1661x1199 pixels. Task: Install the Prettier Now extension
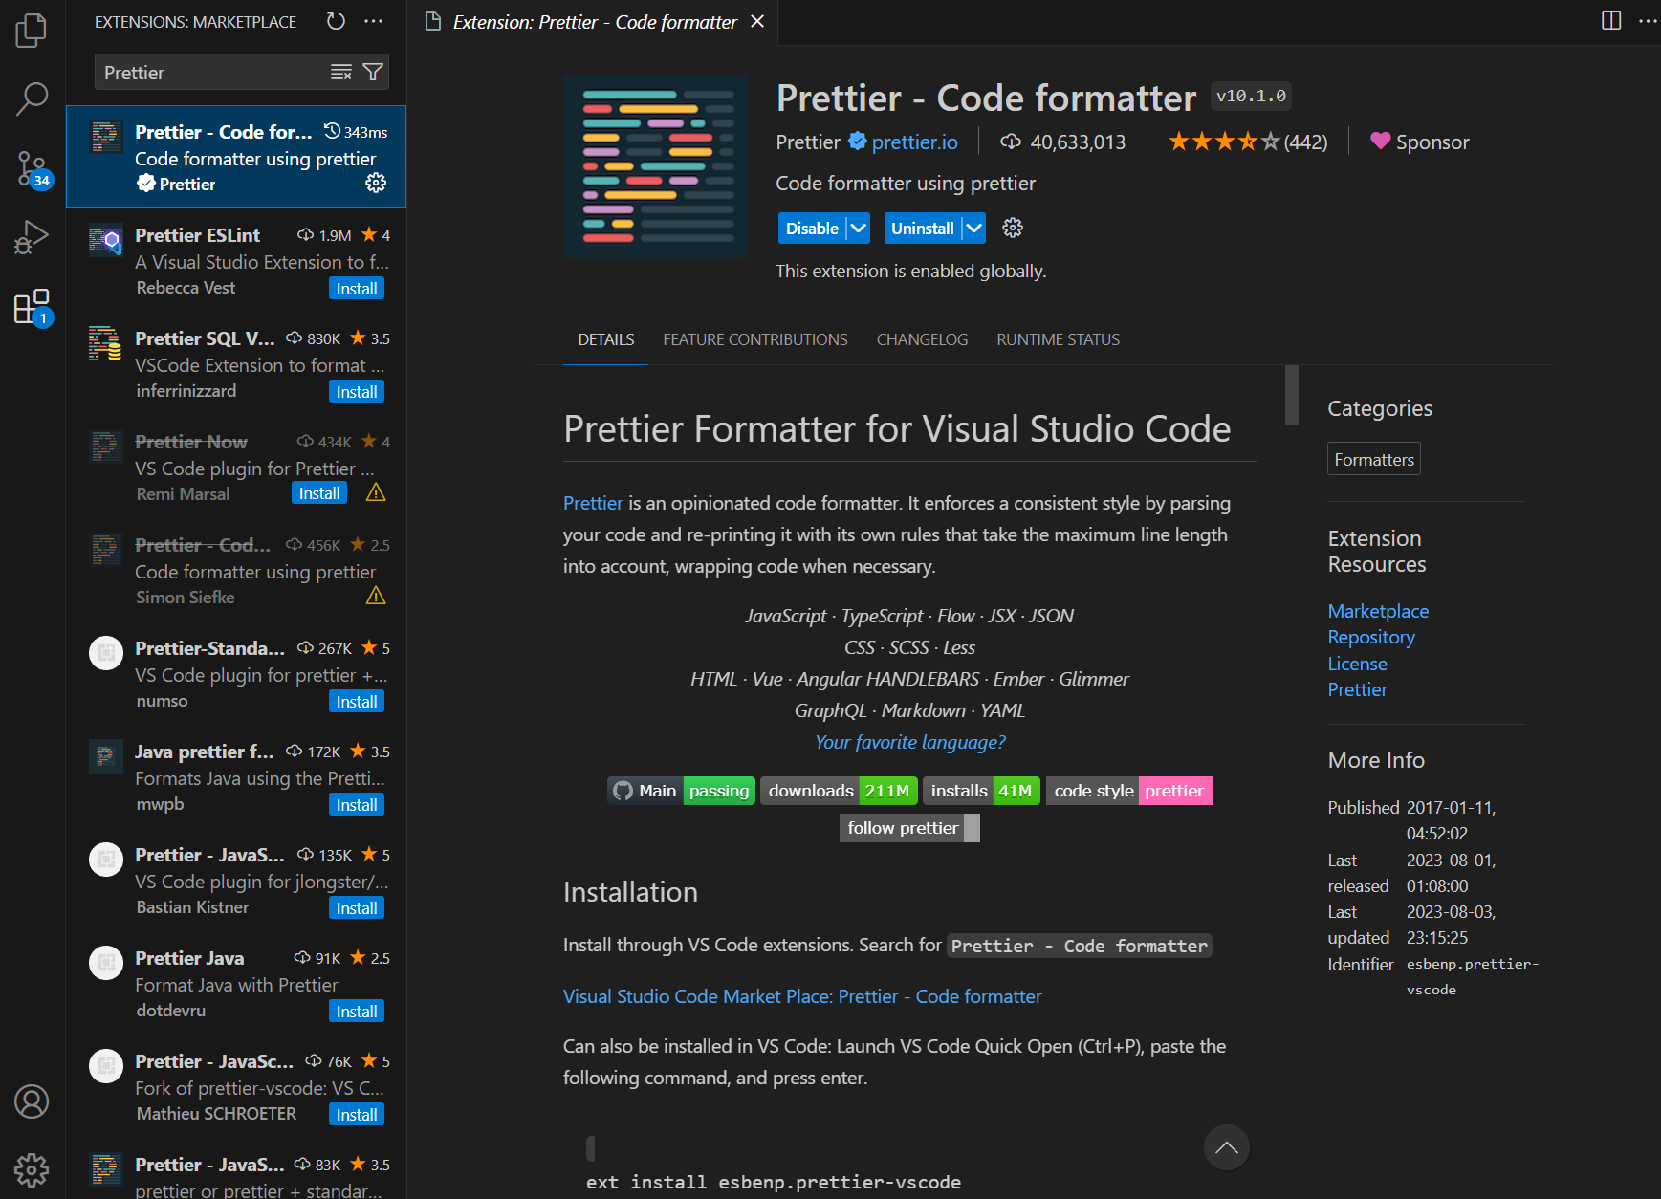(x=319, y=493)
